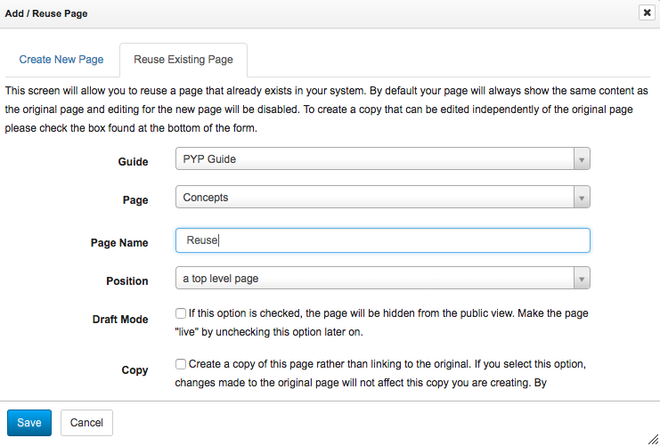Switch to the Create New Page tab

[x=61, y=60]
